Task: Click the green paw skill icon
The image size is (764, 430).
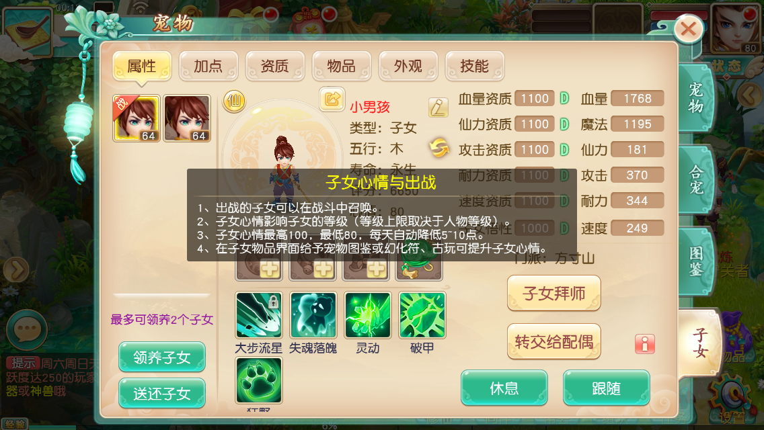Action: point(259,380)
